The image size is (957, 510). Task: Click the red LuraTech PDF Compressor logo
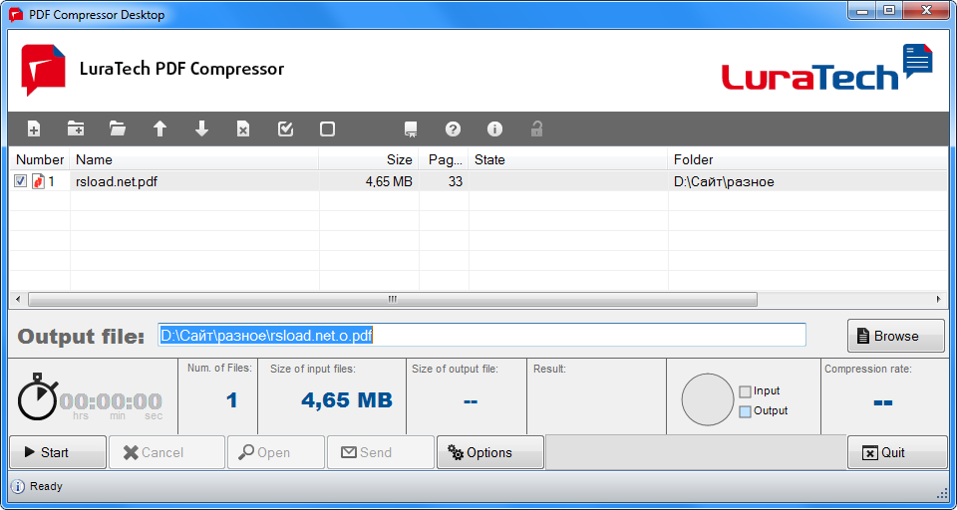(43, 70)
